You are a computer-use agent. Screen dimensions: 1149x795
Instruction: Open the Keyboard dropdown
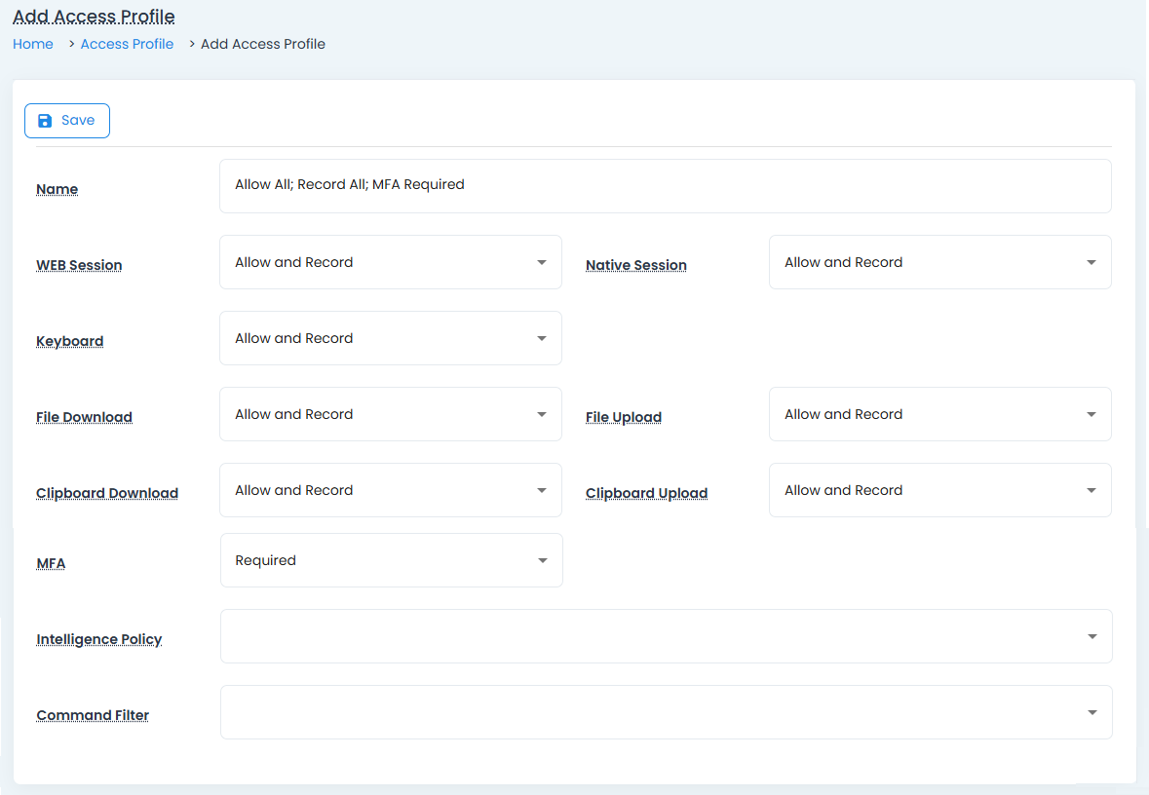(390, 338)
